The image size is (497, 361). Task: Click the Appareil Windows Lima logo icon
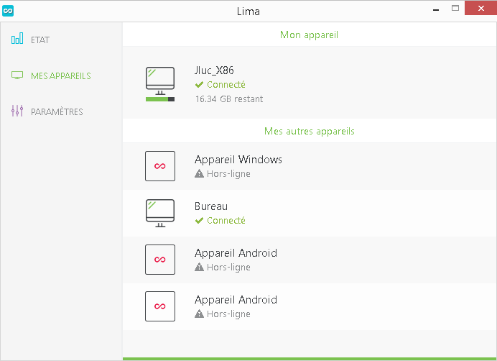[x=160, y=166]
